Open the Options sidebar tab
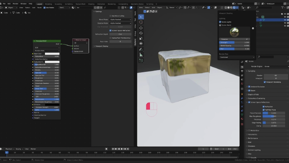Viewport: 289px width, 163px height. point(135,42)
